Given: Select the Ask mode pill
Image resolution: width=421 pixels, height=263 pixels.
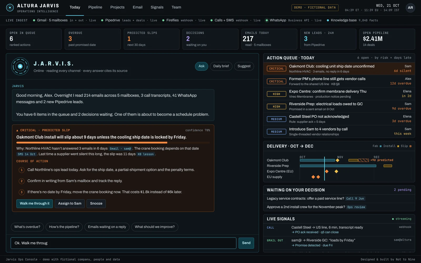Looking at the screenshot, I should coord(202,66).
